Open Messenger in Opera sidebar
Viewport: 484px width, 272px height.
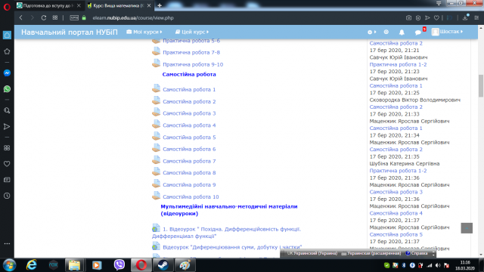(x=7, y=73)
